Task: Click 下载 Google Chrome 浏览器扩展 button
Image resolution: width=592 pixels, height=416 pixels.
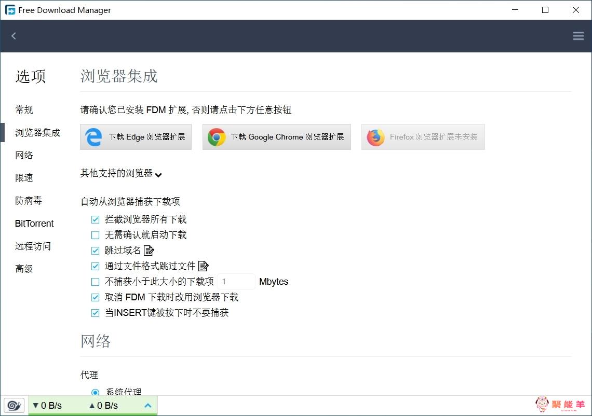Action: pos(277,137)
